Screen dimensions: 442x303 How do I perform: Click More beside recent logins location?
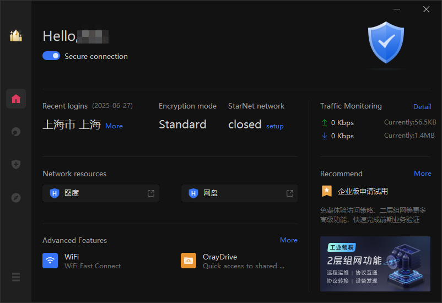(114, 126)
